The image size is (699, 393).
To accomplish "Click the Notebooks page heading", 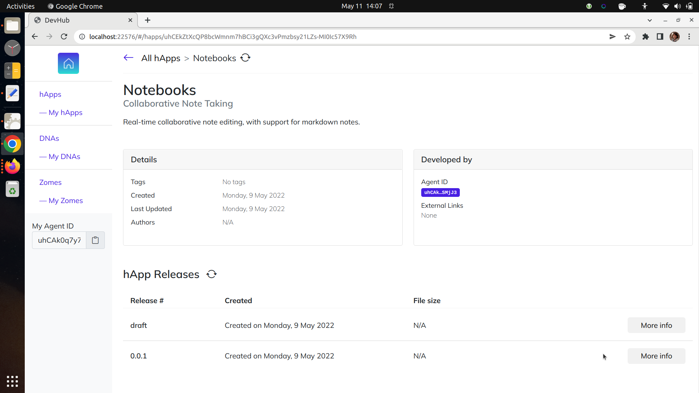I will tap(159, 90).
